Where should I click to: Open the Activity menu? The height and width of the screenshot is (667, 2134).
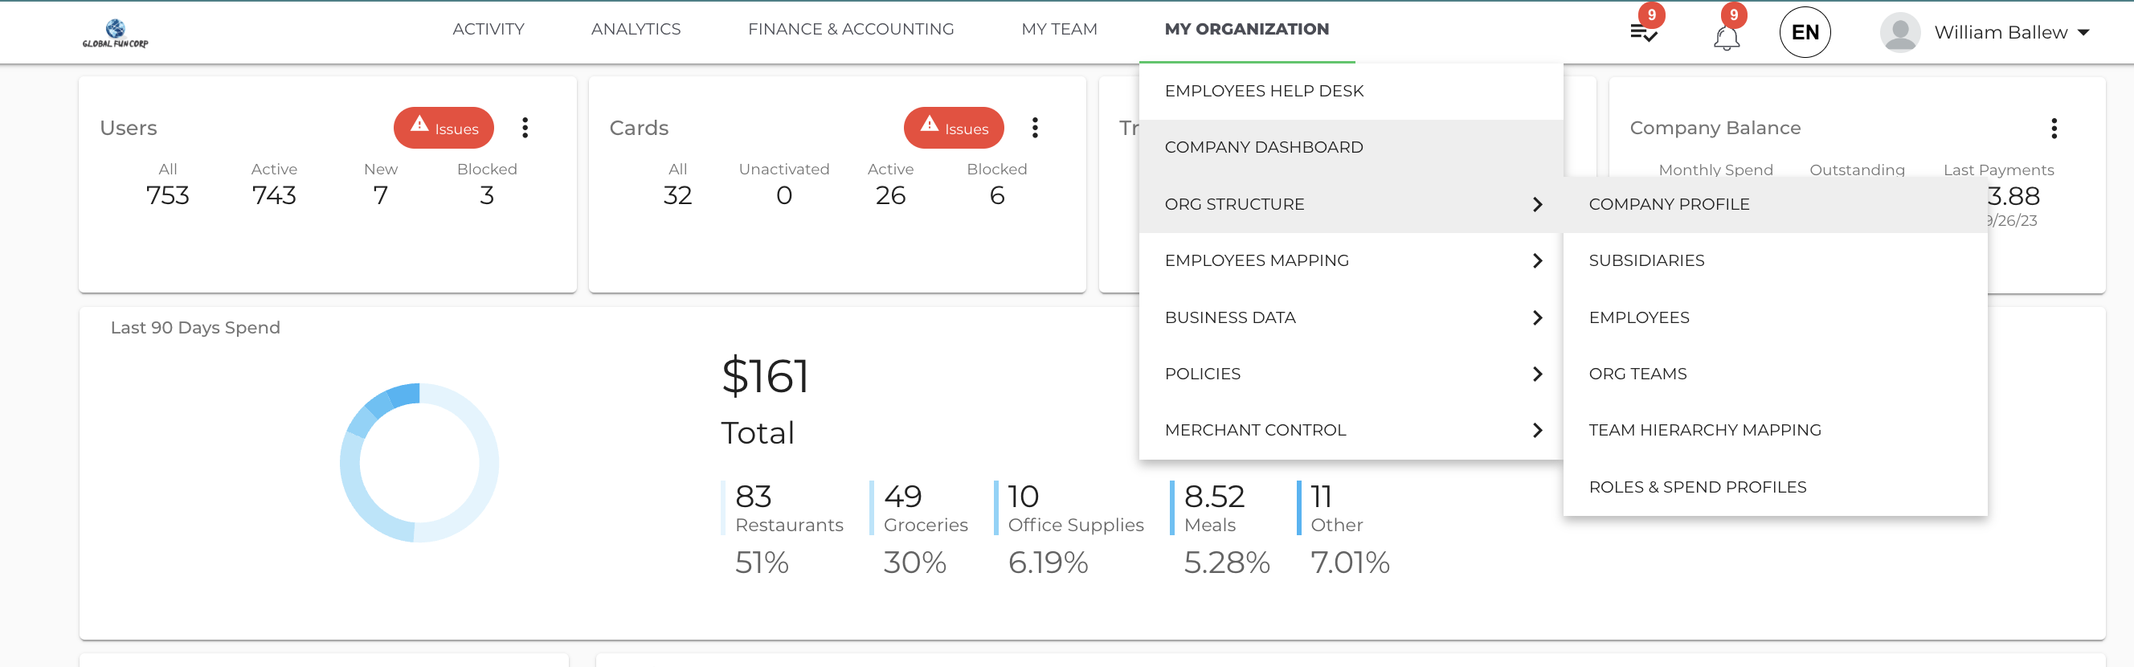(489, 29)
